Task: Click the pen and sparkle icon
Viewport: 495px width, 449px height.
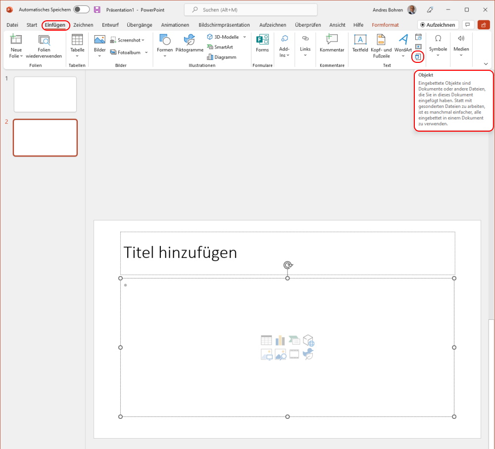Action: (430, 10)
